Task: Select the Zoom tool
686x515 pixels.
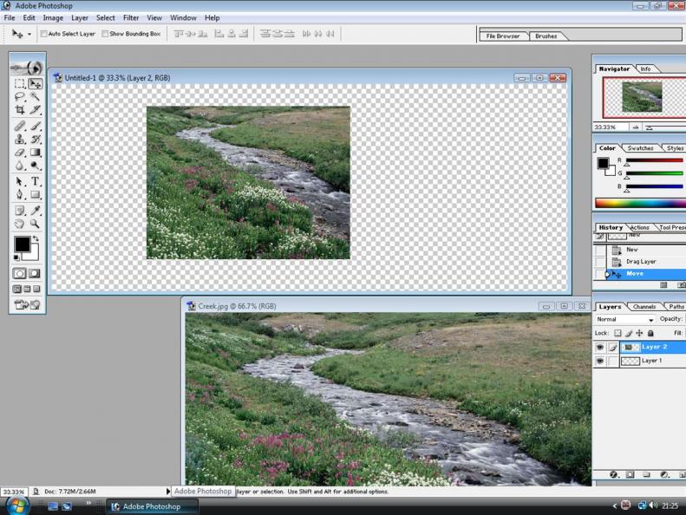Action: pyautogui.click(x=35, y=224)
